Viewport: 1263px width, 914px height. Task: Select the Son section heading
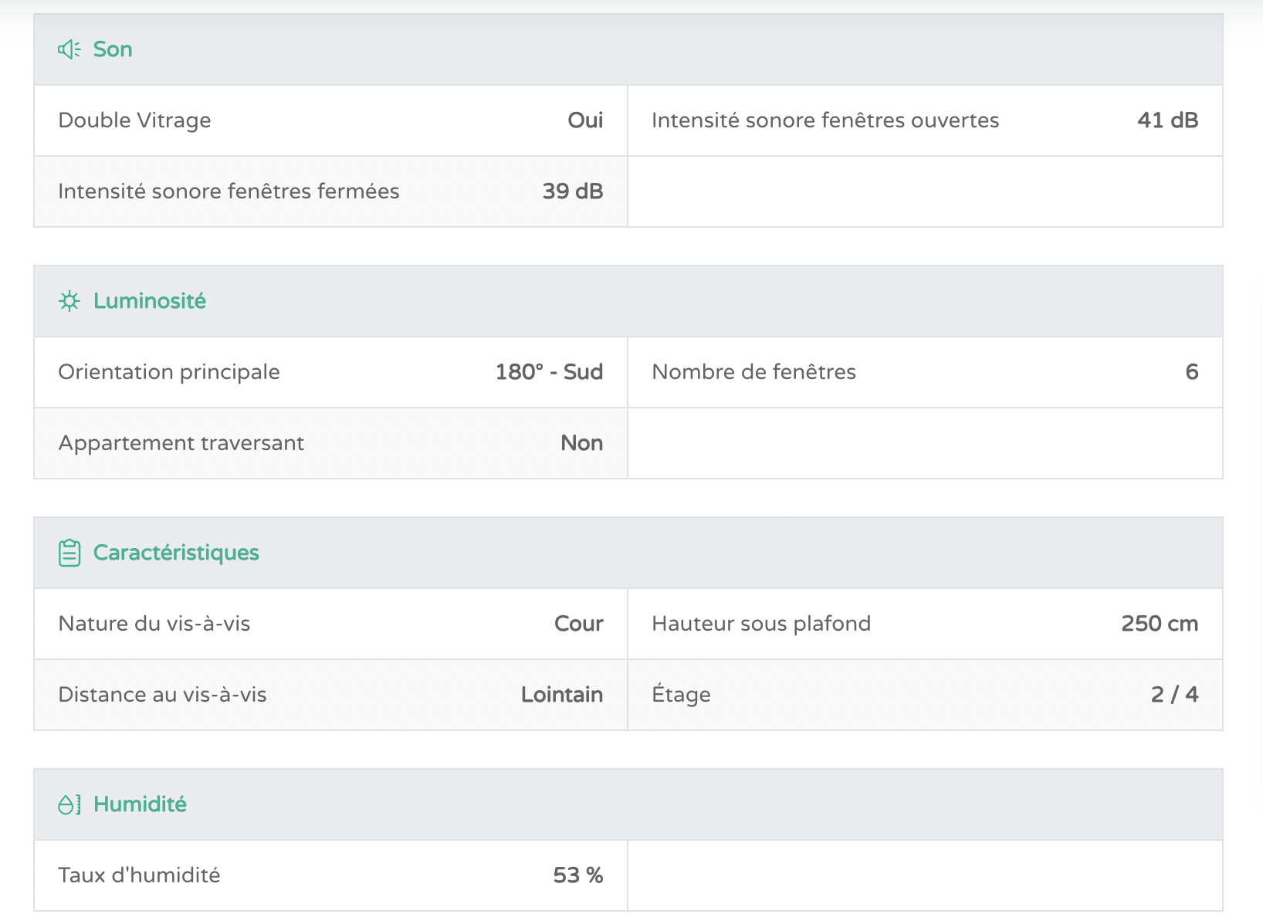[113, 49]
